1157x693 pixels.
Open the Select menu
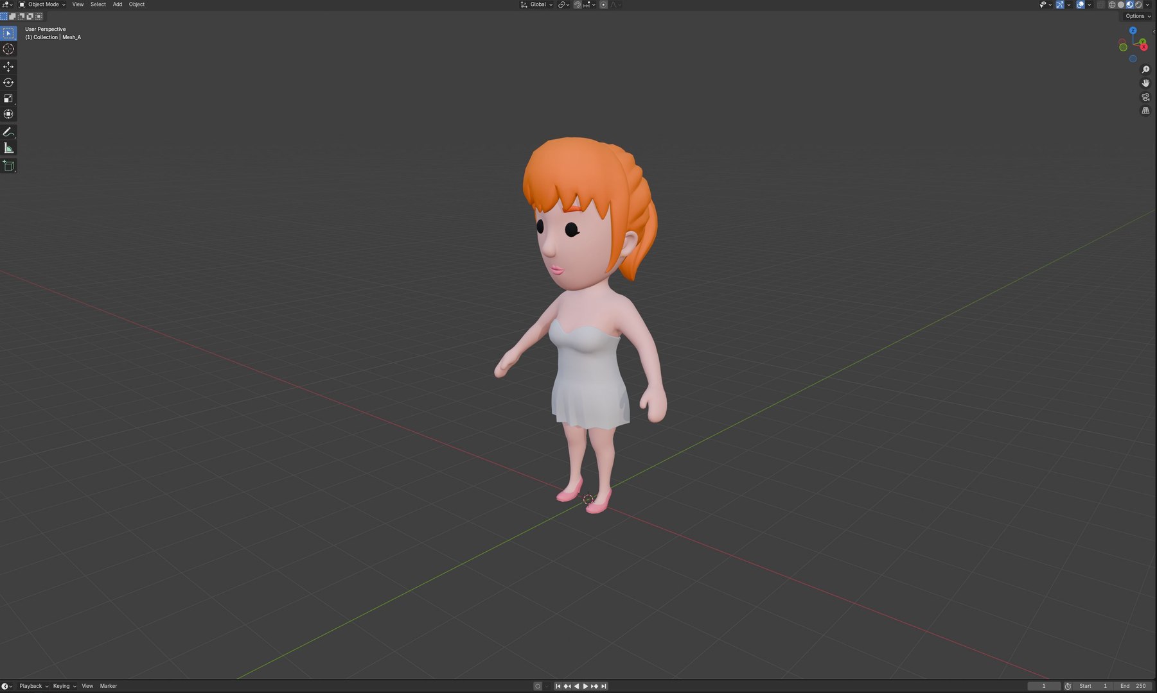pyautogui.click(x=98, y=4)
